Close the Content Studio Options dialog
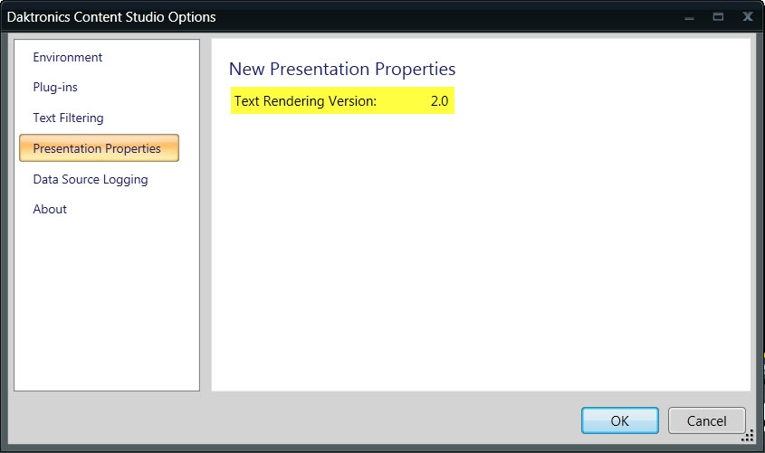The image size is (765, 453). tap(747, 16)
